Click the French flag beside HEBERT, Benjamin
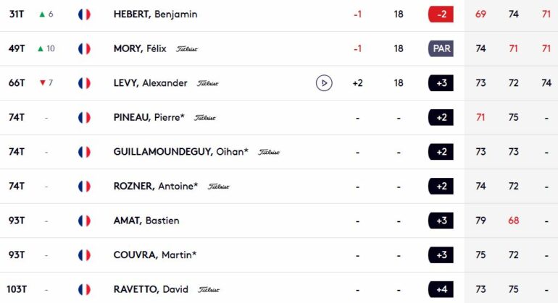The height and width of the screenshot is (303, 558). point(84,14)
